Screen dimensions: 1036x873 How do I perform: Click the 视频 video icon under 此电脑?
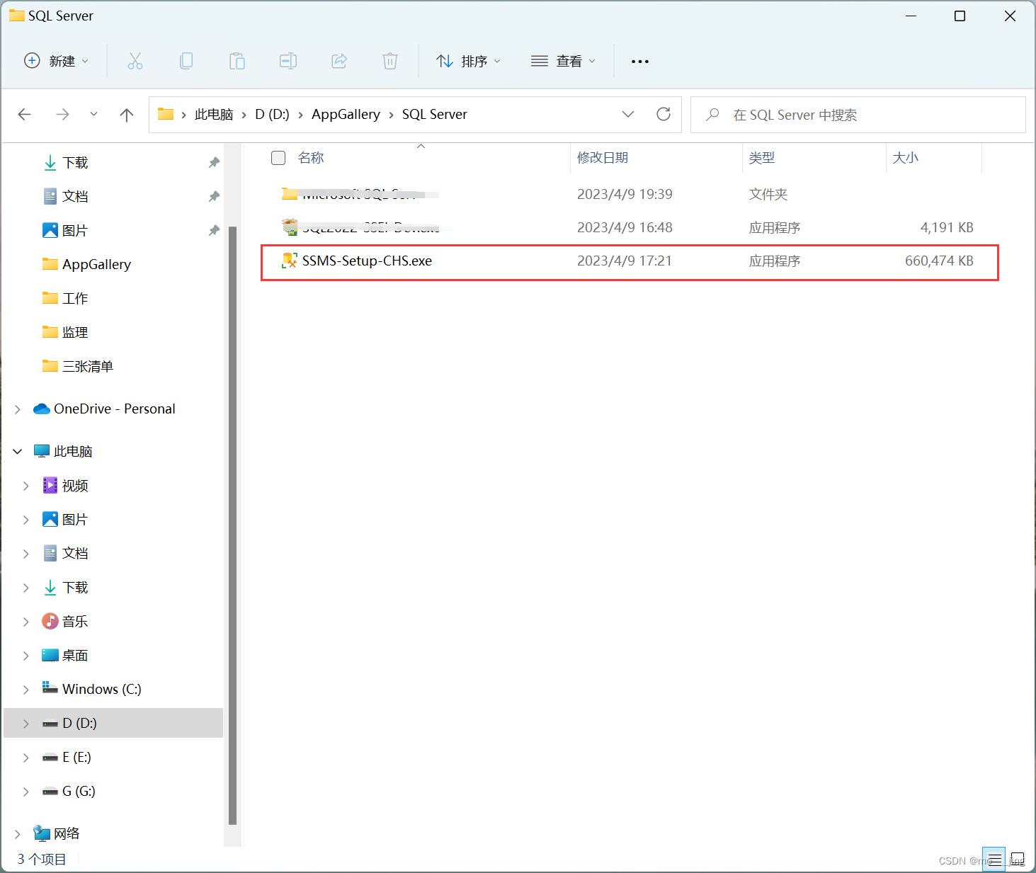pos(50,486)
